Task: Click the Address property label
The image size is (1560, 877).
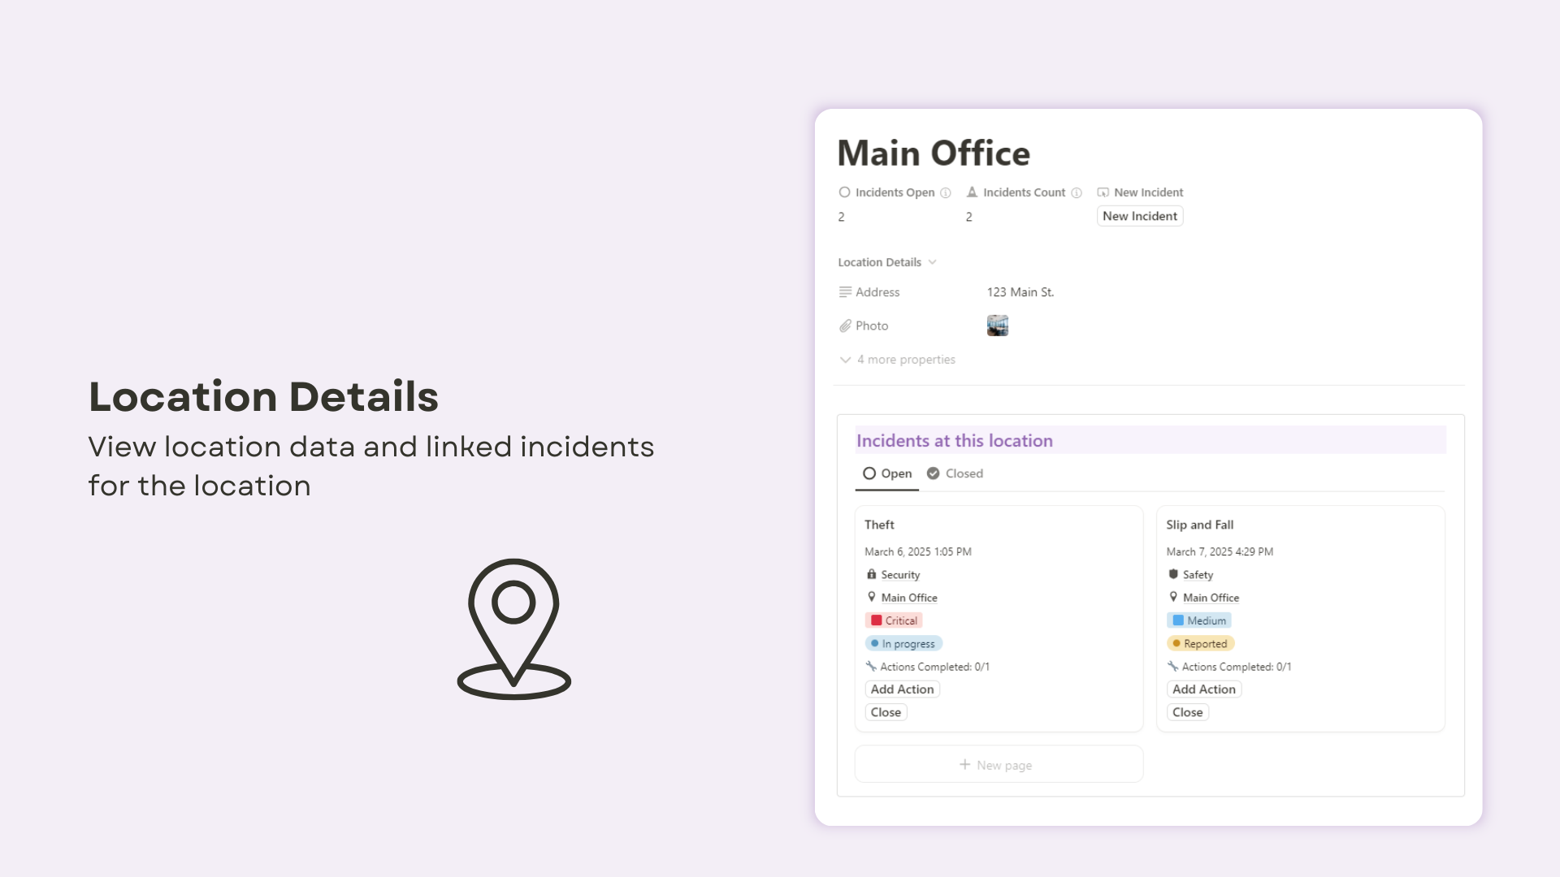Action: click(x=877, y=292)
